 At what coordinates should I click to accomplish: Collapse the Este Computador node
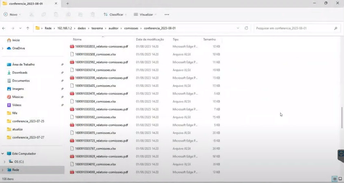2,154
